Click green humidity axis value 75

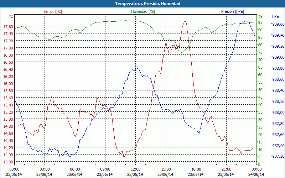click(x=260, y=52)
